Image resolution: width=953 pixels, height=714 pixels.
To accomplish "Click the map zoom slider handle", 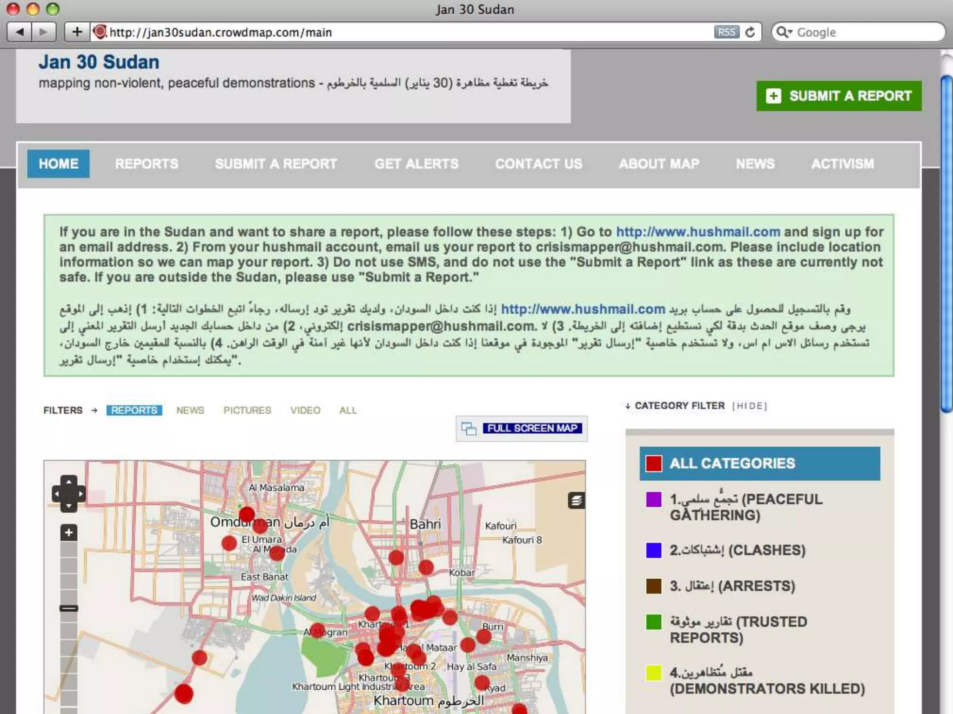I will tap(69, 608).
